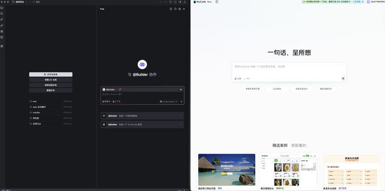Click the Trae chat message input area
This screenshot has height=191, width=385.
tap(142, 94)
